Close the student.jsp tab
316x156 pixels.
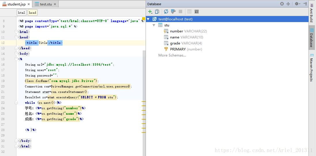pyautogui.click(x=29, y=4)
